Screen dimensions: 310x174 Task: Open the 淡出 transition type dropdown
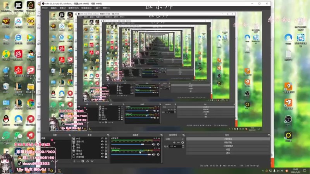pos(174,139)
